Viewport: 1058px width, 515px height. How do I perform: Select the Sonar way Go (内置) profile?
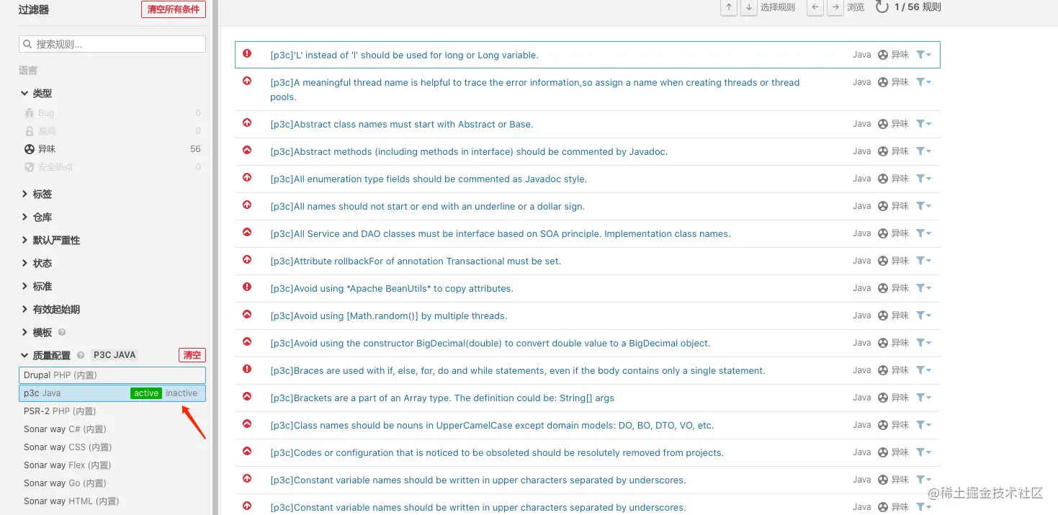coord(112,483)
